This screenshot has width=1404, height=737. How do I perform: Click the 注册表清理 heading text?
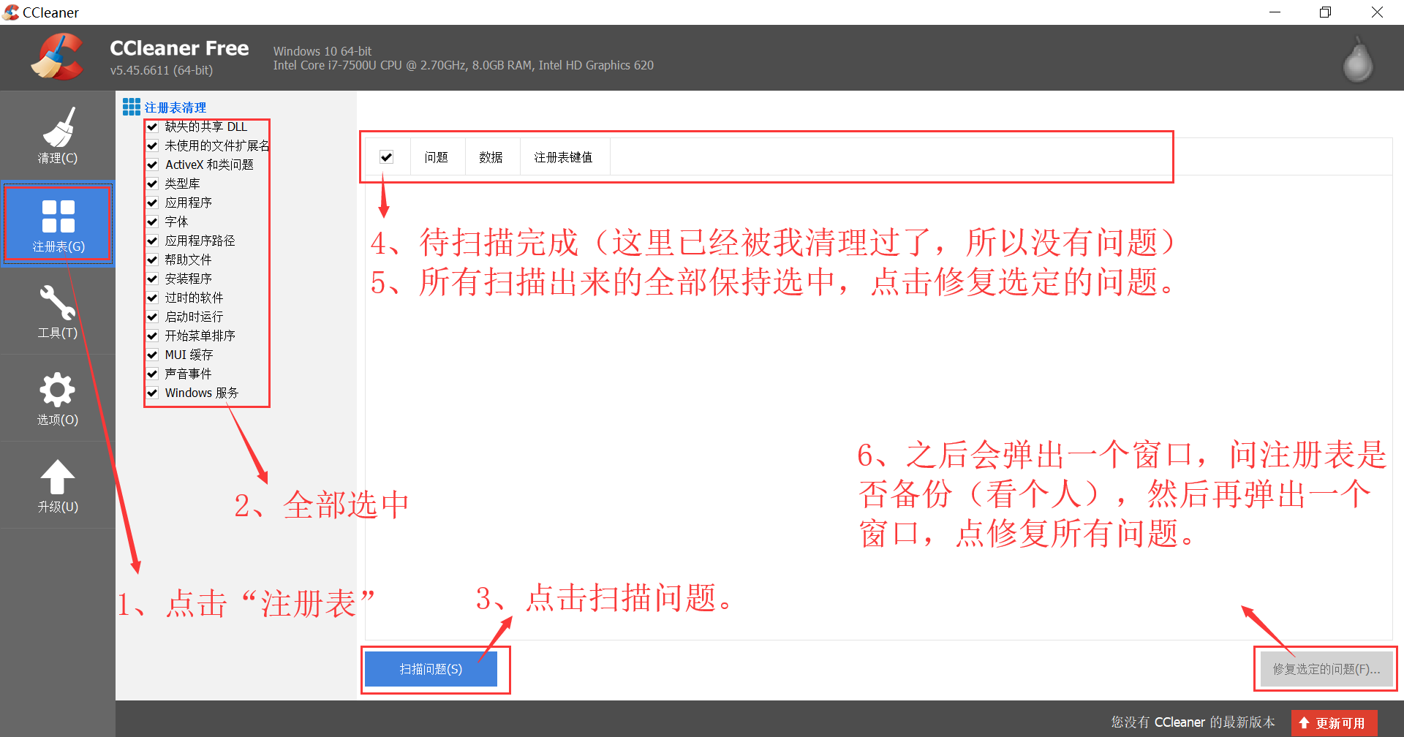coord(175,107)
